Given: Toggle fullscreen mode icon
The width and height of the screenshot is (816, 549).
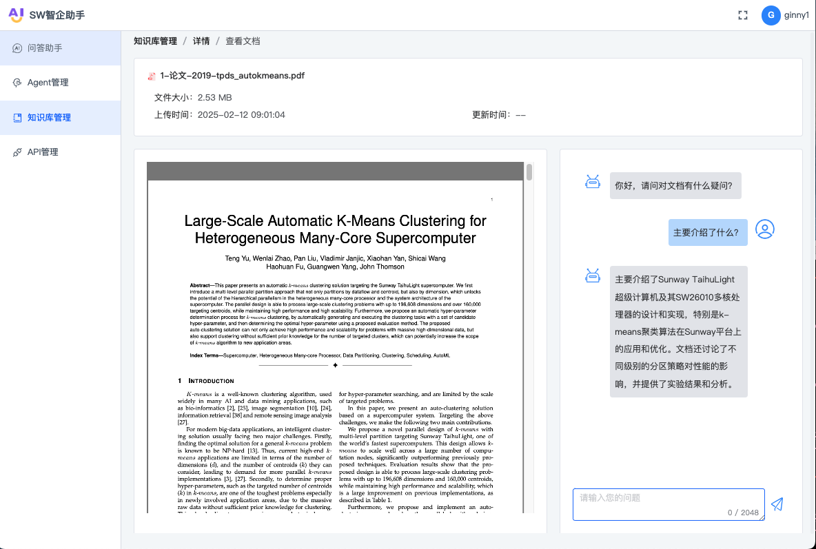Looking at the screenshot, I should (x=742, y=15).
